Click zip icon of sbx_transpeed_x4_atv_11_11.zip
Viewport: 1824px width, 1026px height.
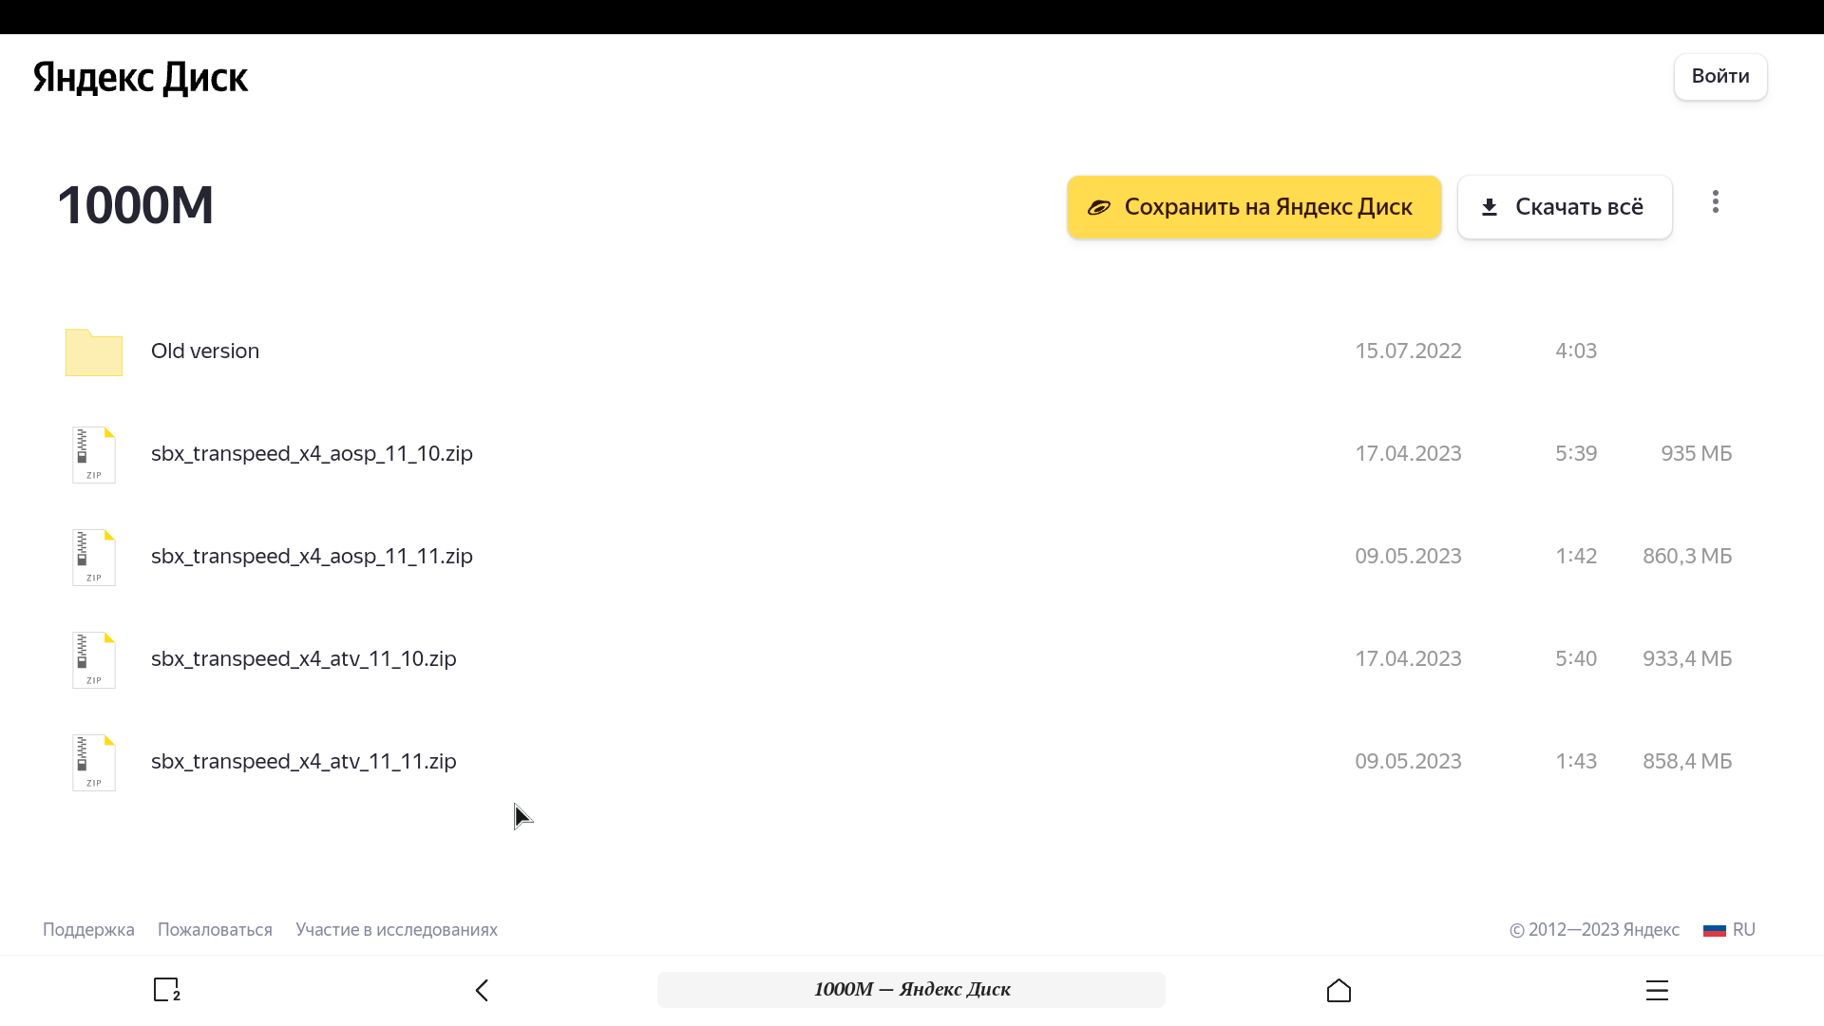[x=94, y=762]
